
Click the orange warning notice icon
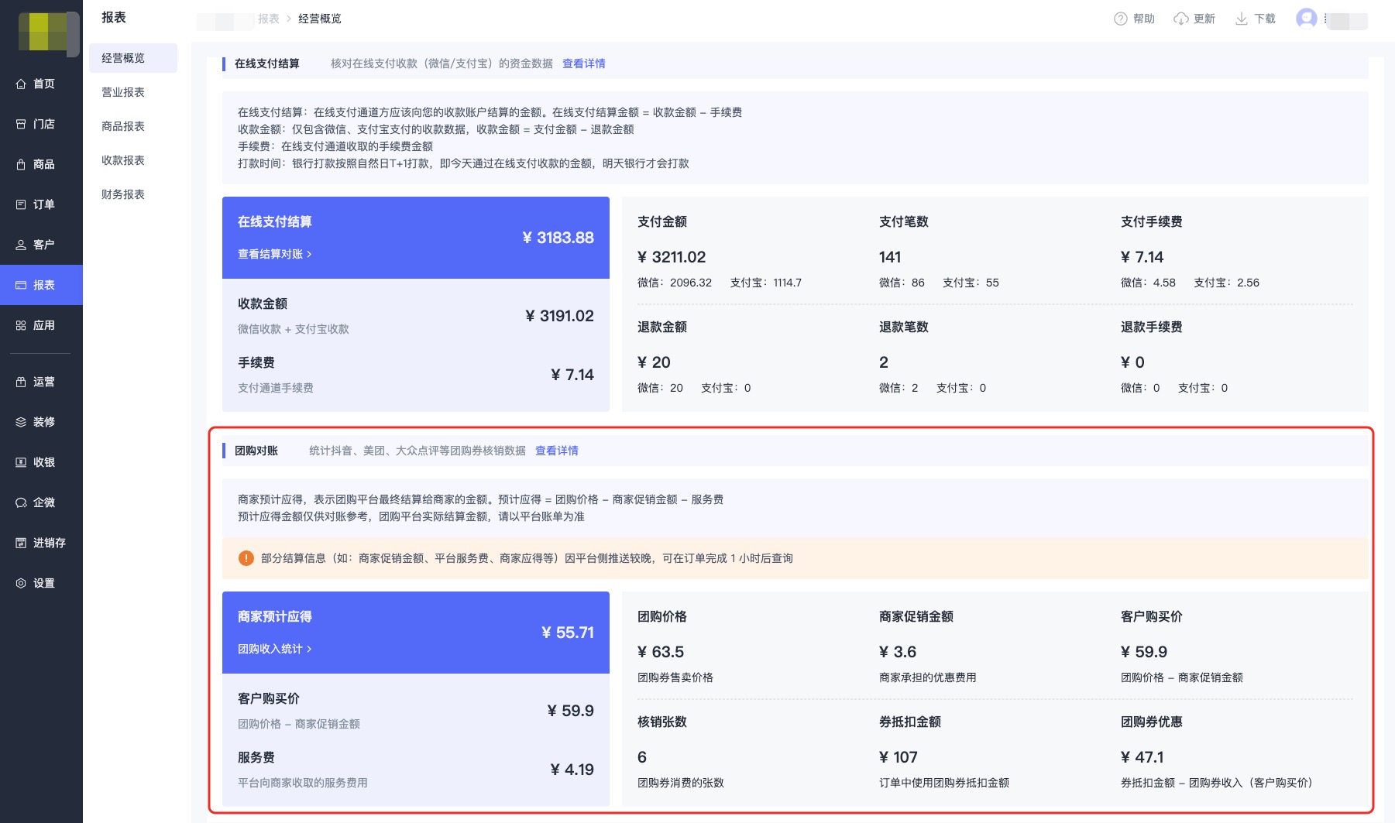click(246, 558)
